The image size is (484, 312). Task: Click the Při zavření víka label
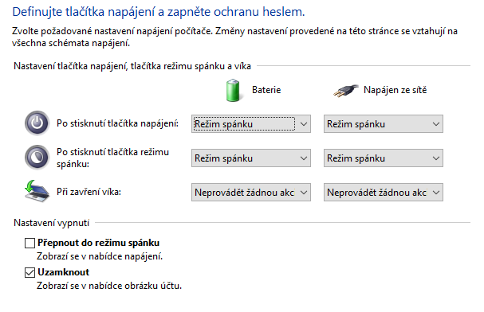pos(89,192)
